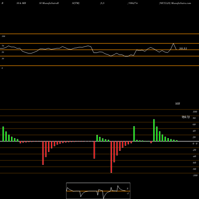Open the mini overview chart thumbnail
199x199 pixels.
tap(98, 191)
